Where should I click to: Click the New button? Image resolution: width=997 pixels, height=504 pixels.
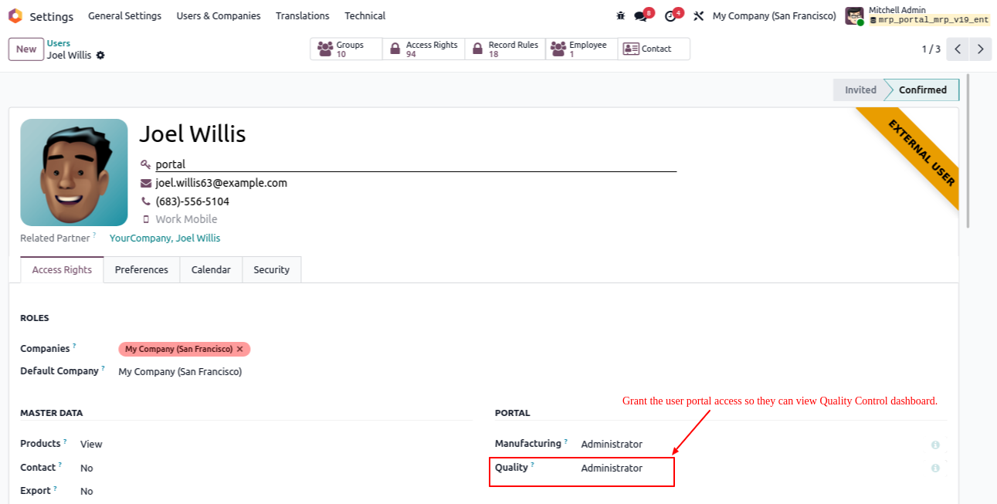[26, 49]
